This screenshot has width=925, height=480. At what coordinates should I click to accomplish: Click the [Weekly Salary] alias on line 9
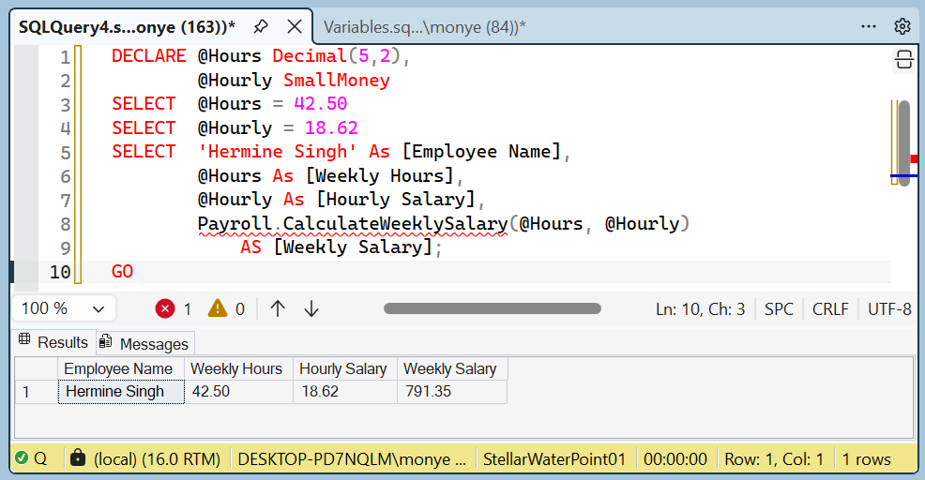[353, 247]
